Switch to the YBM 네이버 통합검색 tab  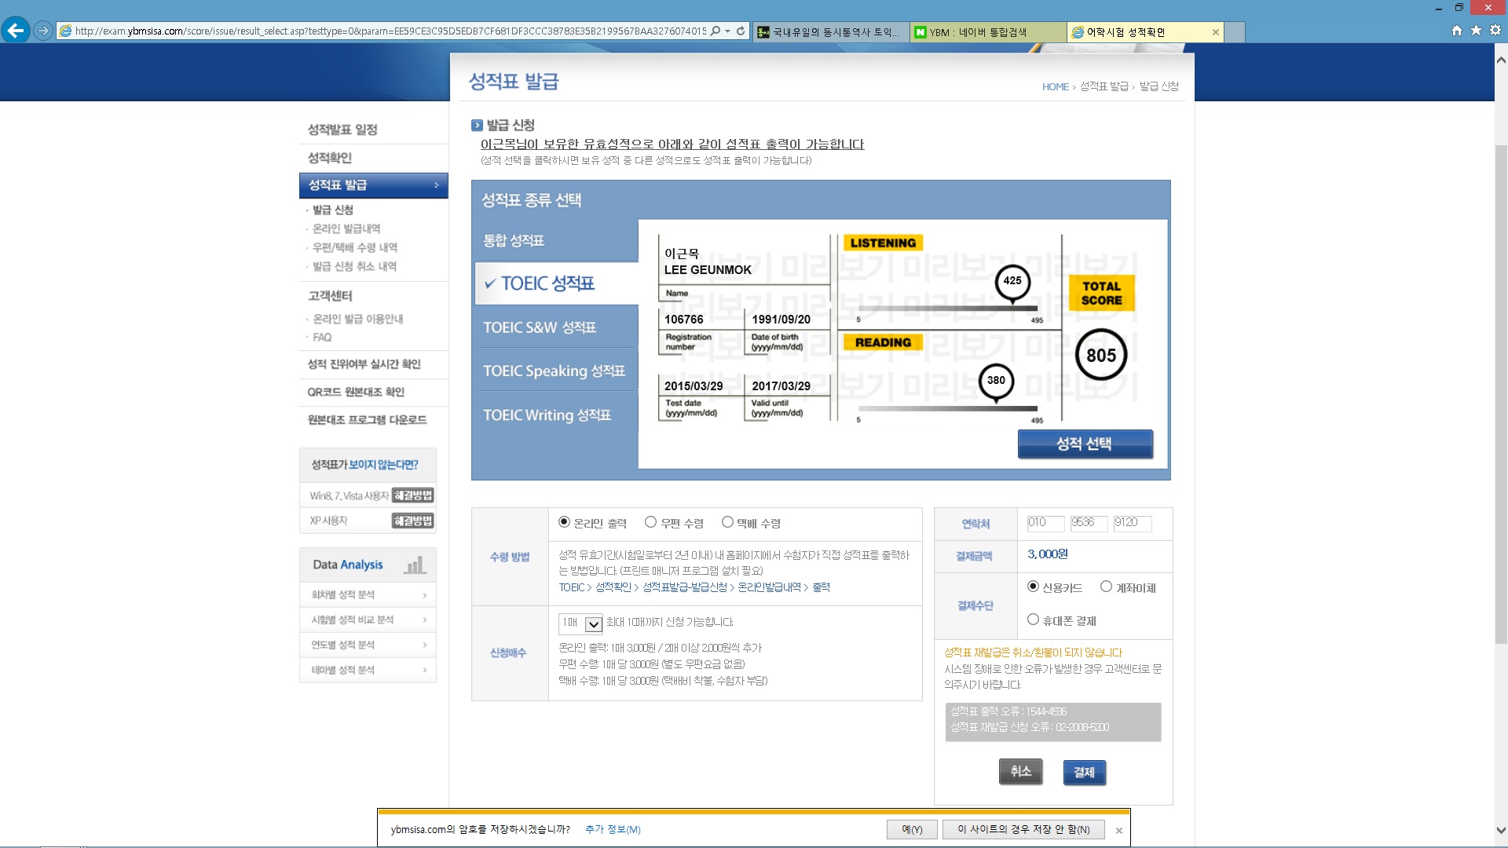point(988,32)
